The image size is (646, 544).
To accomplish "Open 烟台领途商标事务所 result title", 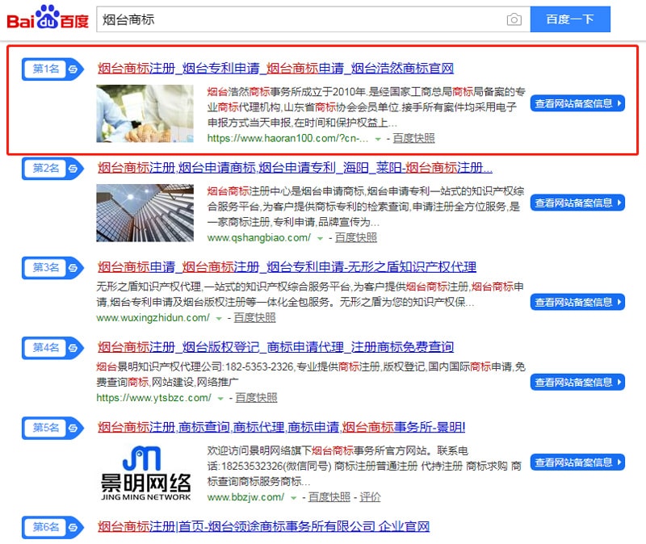I will click(263, 526).
